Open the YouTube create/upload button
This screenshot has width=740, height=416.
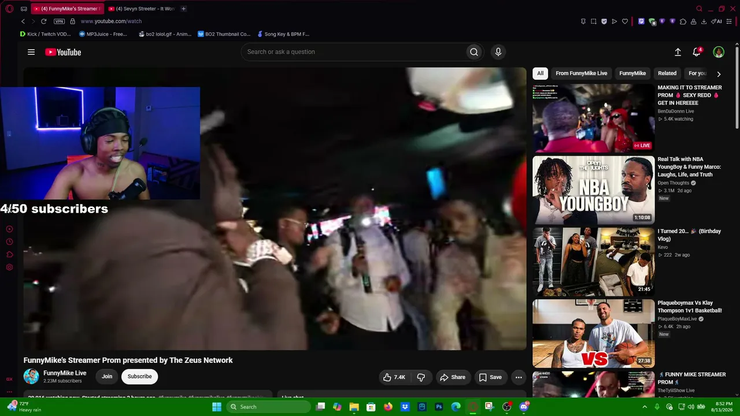point(678,52)
